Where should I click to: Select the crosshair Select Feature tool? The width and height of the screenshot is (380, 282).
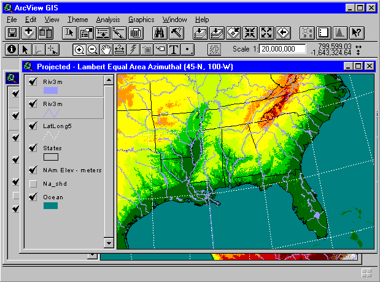(52, 50)
